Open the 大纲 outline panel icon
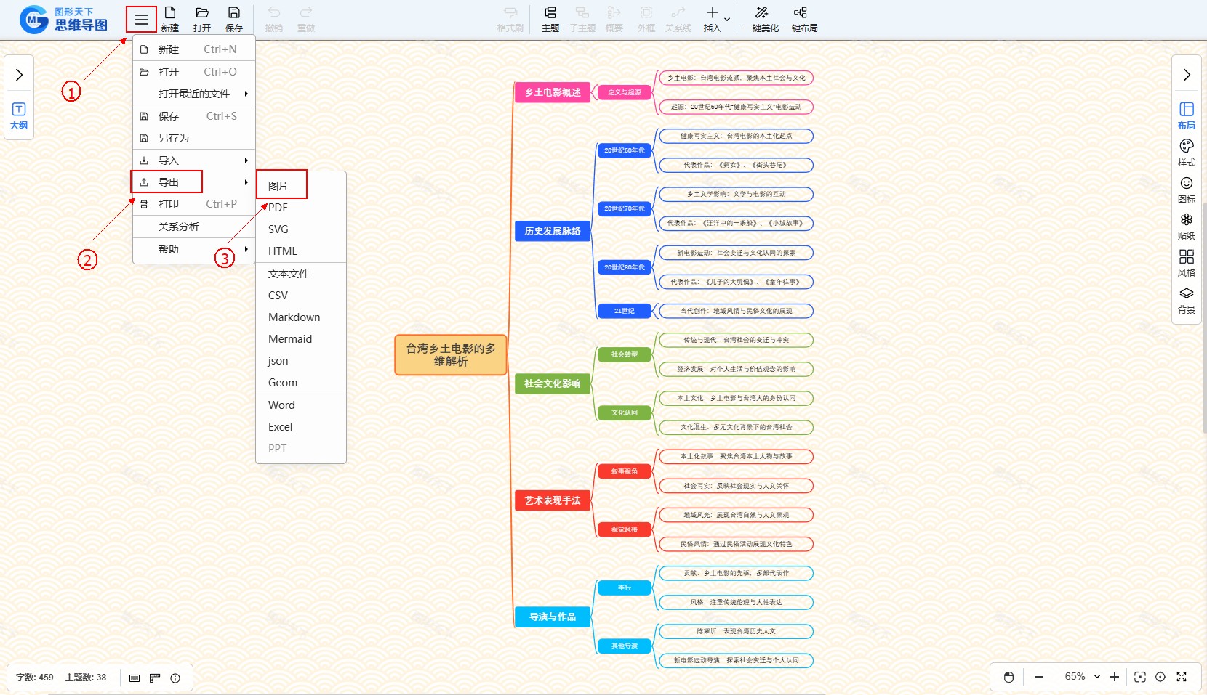Screen dimensions: 1207x695 click(x=19, y=115)
